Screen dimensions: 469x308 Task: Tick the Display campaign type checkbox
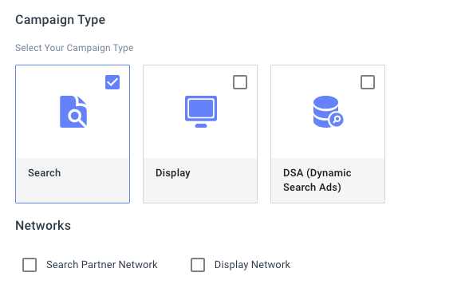[x=240, y=82]
